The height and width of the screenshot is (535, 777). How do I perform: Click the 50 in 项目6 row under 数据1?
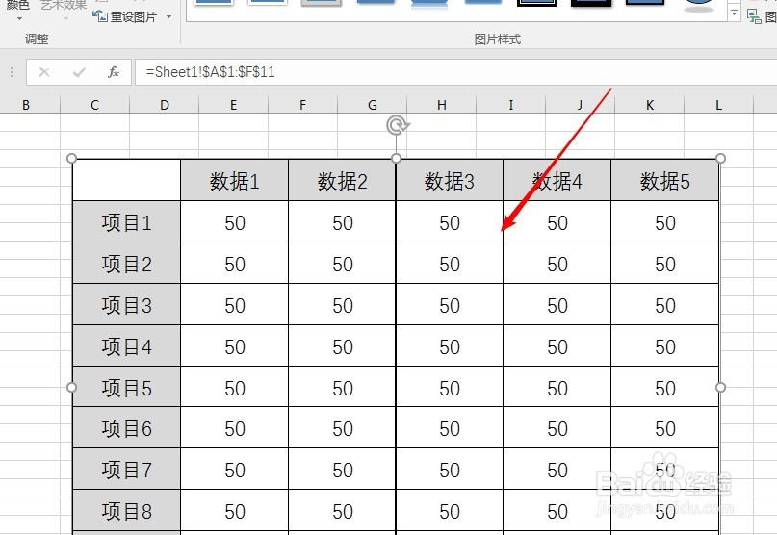click(235, 428)
